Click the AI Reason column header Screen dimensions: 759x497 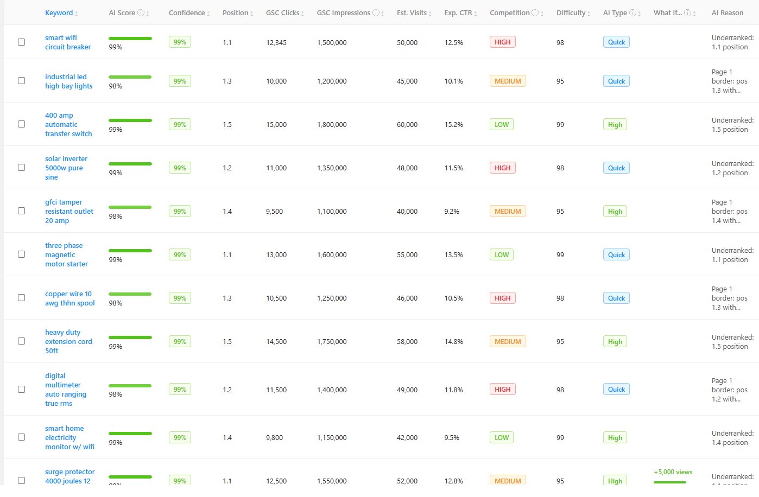tap(728, 13)
